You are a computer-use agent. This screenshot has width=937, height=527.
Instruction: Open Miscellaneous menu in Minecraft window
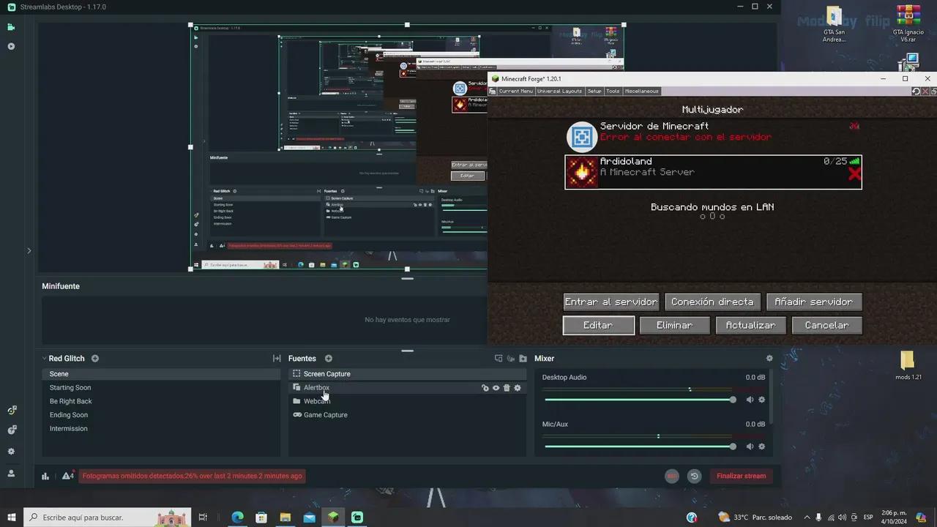click(641, 91)
